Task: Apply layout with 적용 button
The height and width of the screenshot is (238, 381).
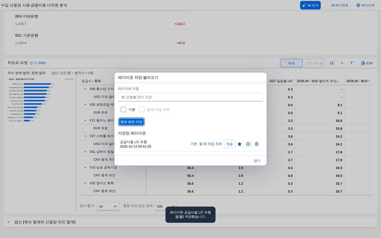Action: coord(229,144)
